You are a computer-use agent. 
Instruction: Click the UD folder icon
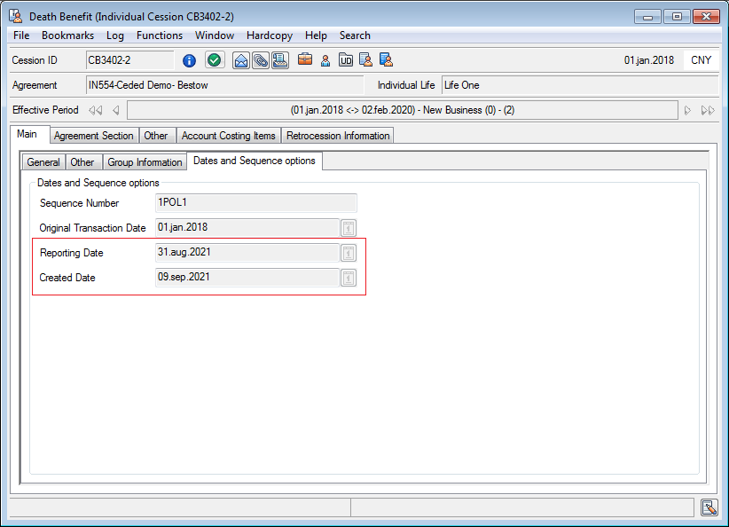point(346,60)
